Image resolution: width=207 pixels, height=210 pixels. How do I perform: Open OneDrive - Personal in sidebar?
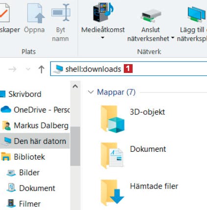point(35,110)
